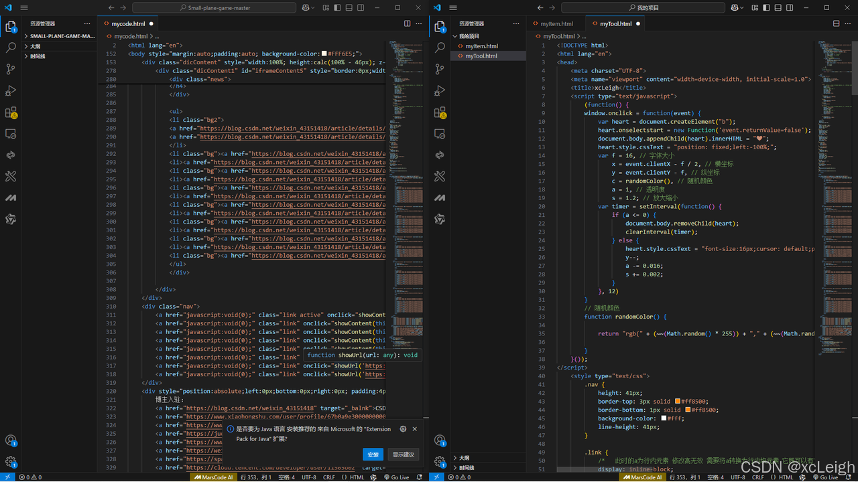This screenshot has width=858, height=482.
Task: Open notifications bell in the left status bar
Action: 420,477
